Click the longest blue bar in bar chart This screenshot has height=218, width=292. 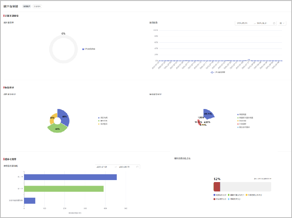[x=70, y=177]
